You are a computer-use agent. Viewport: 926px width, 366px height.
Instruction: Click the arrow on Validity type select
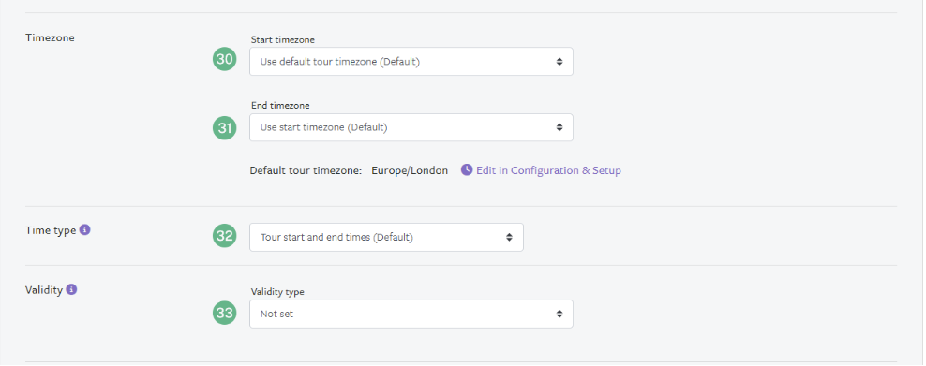tap(560, 315)
